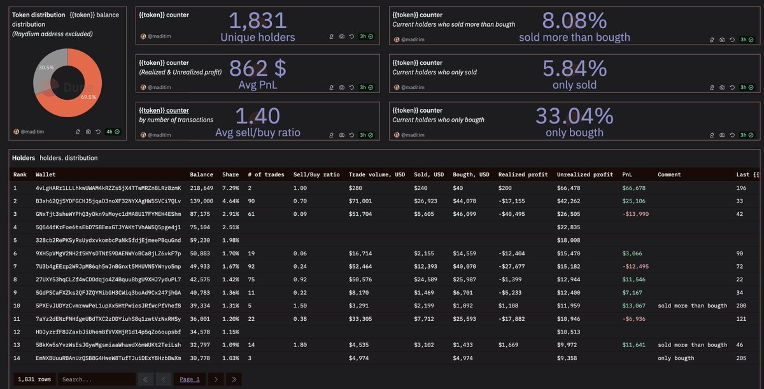
Task: Click 3h status badge on 'only bougth' counter
Action: [x=747, y=135]
